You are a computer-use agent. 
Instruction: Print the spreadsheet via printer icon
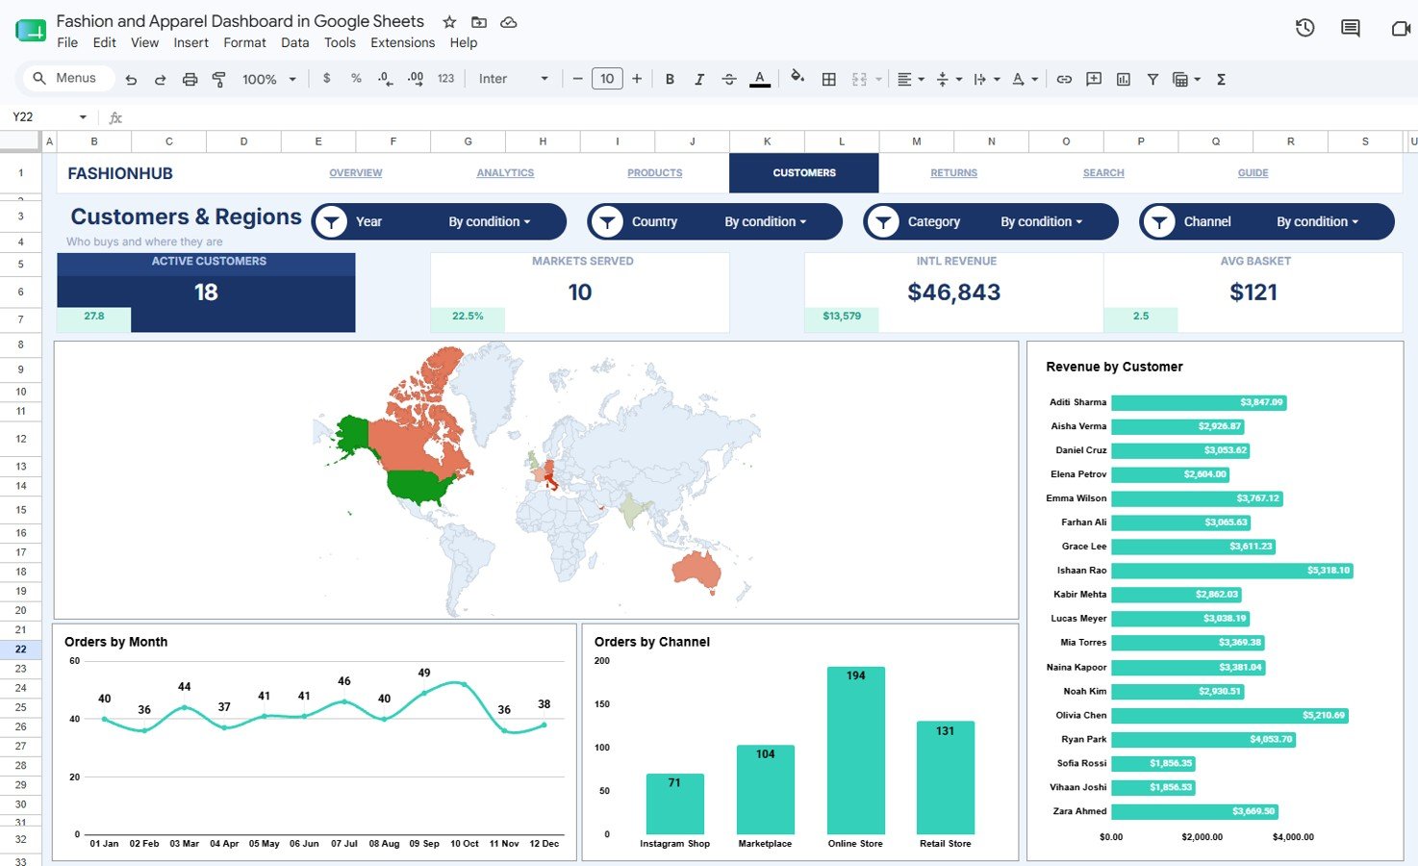[190, 80]
